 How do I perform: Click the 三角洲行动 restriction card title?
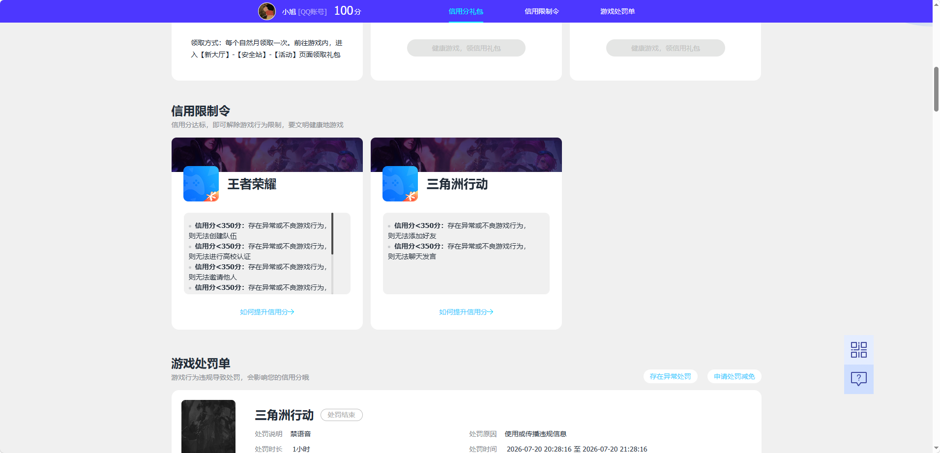[457, 184]
